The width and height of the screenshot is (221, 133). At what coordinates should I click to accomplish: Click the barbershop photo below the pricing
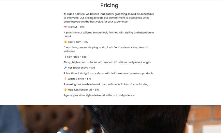click(x=110, y=119)
